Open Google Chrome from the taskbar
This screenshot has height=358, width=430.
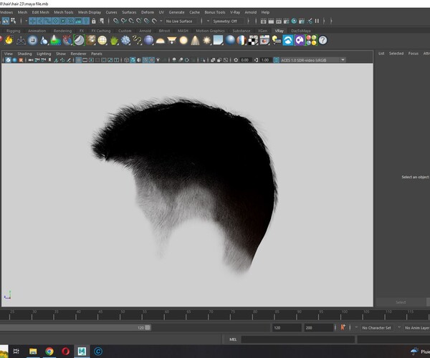pos(49,351)
